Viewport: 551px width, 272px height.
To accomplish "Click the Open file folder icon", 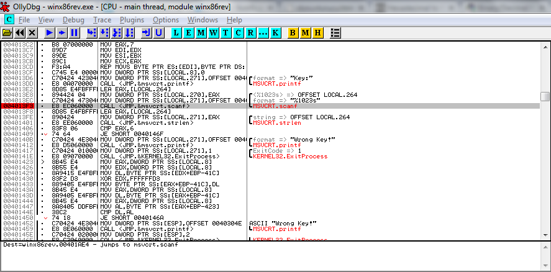I will (x=7, y=33).
